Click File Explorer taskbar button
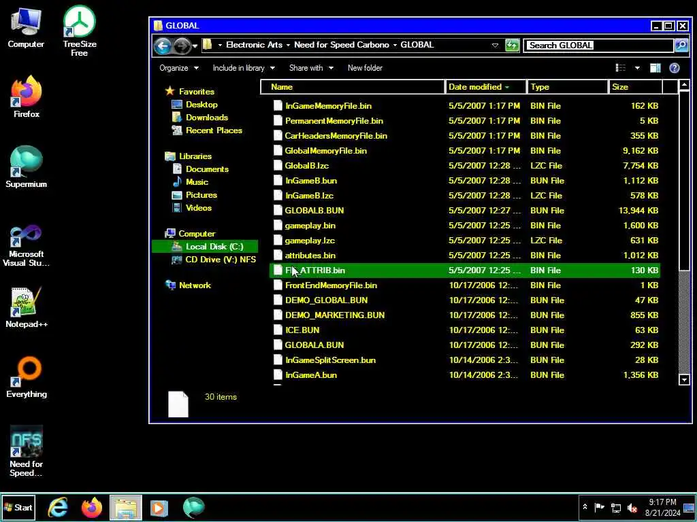Image resolution: width=697 pixels, height=522 pixels. point(126,507)
